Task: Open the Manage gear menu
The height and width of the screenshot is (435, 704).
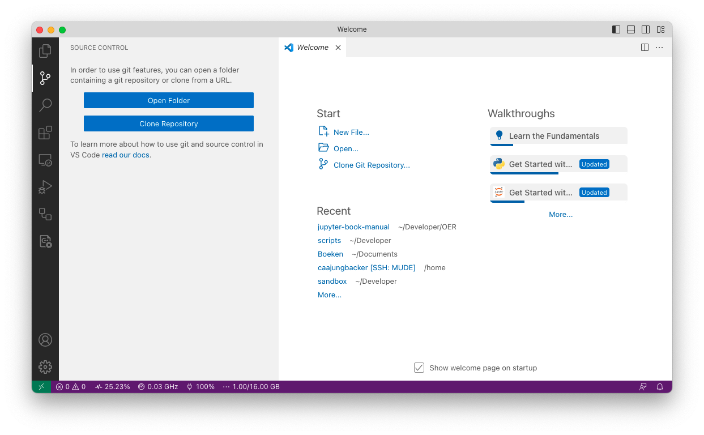Action: tap(45, 366)
